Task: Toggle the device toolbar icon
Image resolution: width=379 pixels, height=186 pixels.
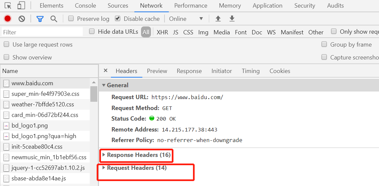Action: [x=21, y=6]
